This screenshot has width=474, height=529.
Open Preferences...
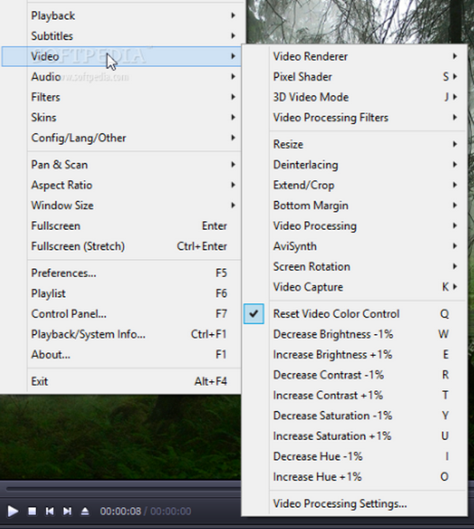(64, 273)
